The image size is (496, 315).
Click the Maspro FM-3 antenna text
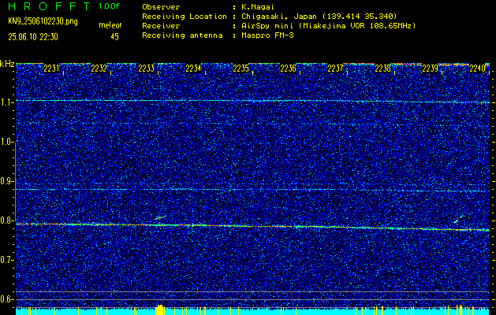coord(267,35)
